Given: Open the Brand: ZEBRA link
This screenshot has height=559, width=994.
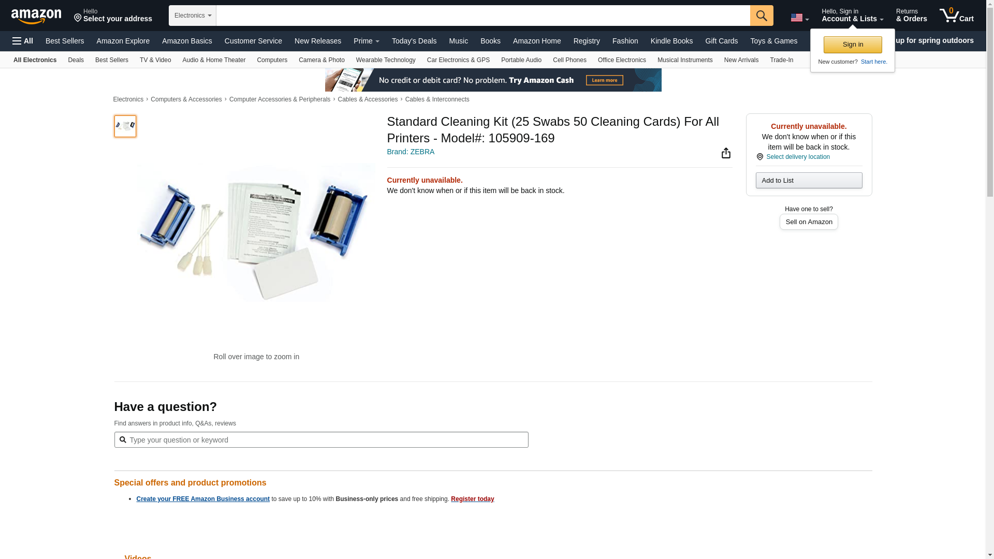Looking at the screenshot, I should [x=411, y=152].
